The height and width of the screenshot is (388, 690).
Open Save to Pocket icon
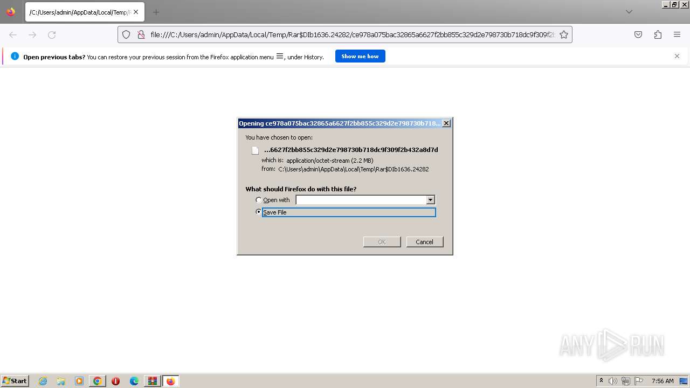[638, 34]
